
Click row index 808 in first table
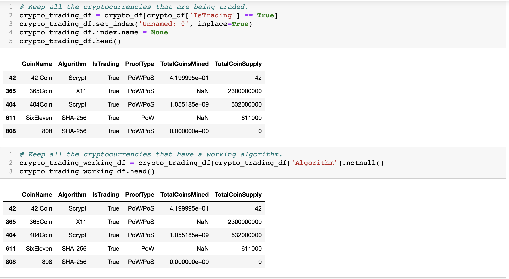point(11,131)
